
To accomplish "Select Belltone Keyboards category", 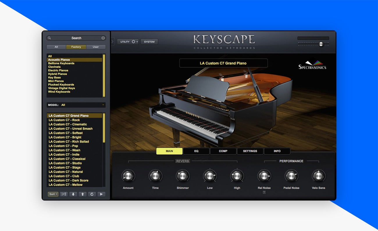I will pos(75,63).
